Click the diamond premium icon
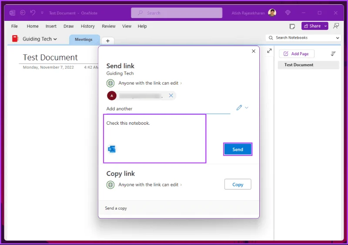Screen dimensions: 348x245 [x=288, y=13]
